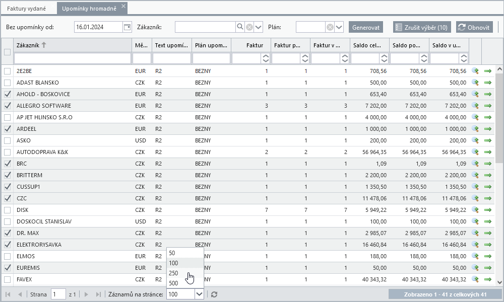This screenshot has width=504, height=302.
Task: Go to the last page icon
Action: [x=98, y=294]
